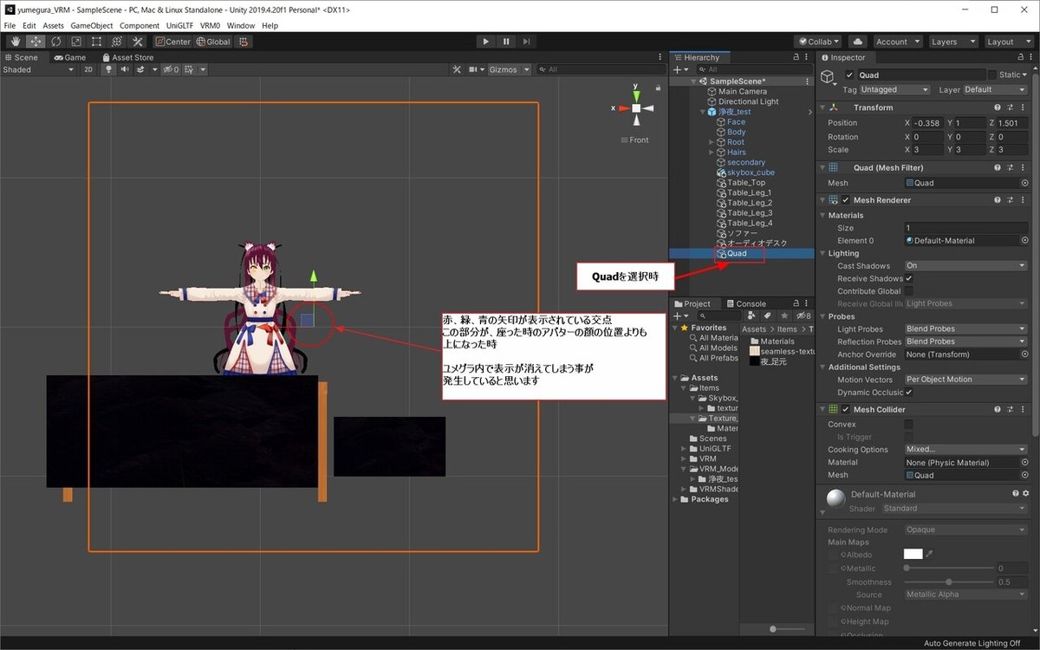The height and width of the screenshot is (650, 1040).
Task: Click Play button to run scene
Action: (485, 42)
